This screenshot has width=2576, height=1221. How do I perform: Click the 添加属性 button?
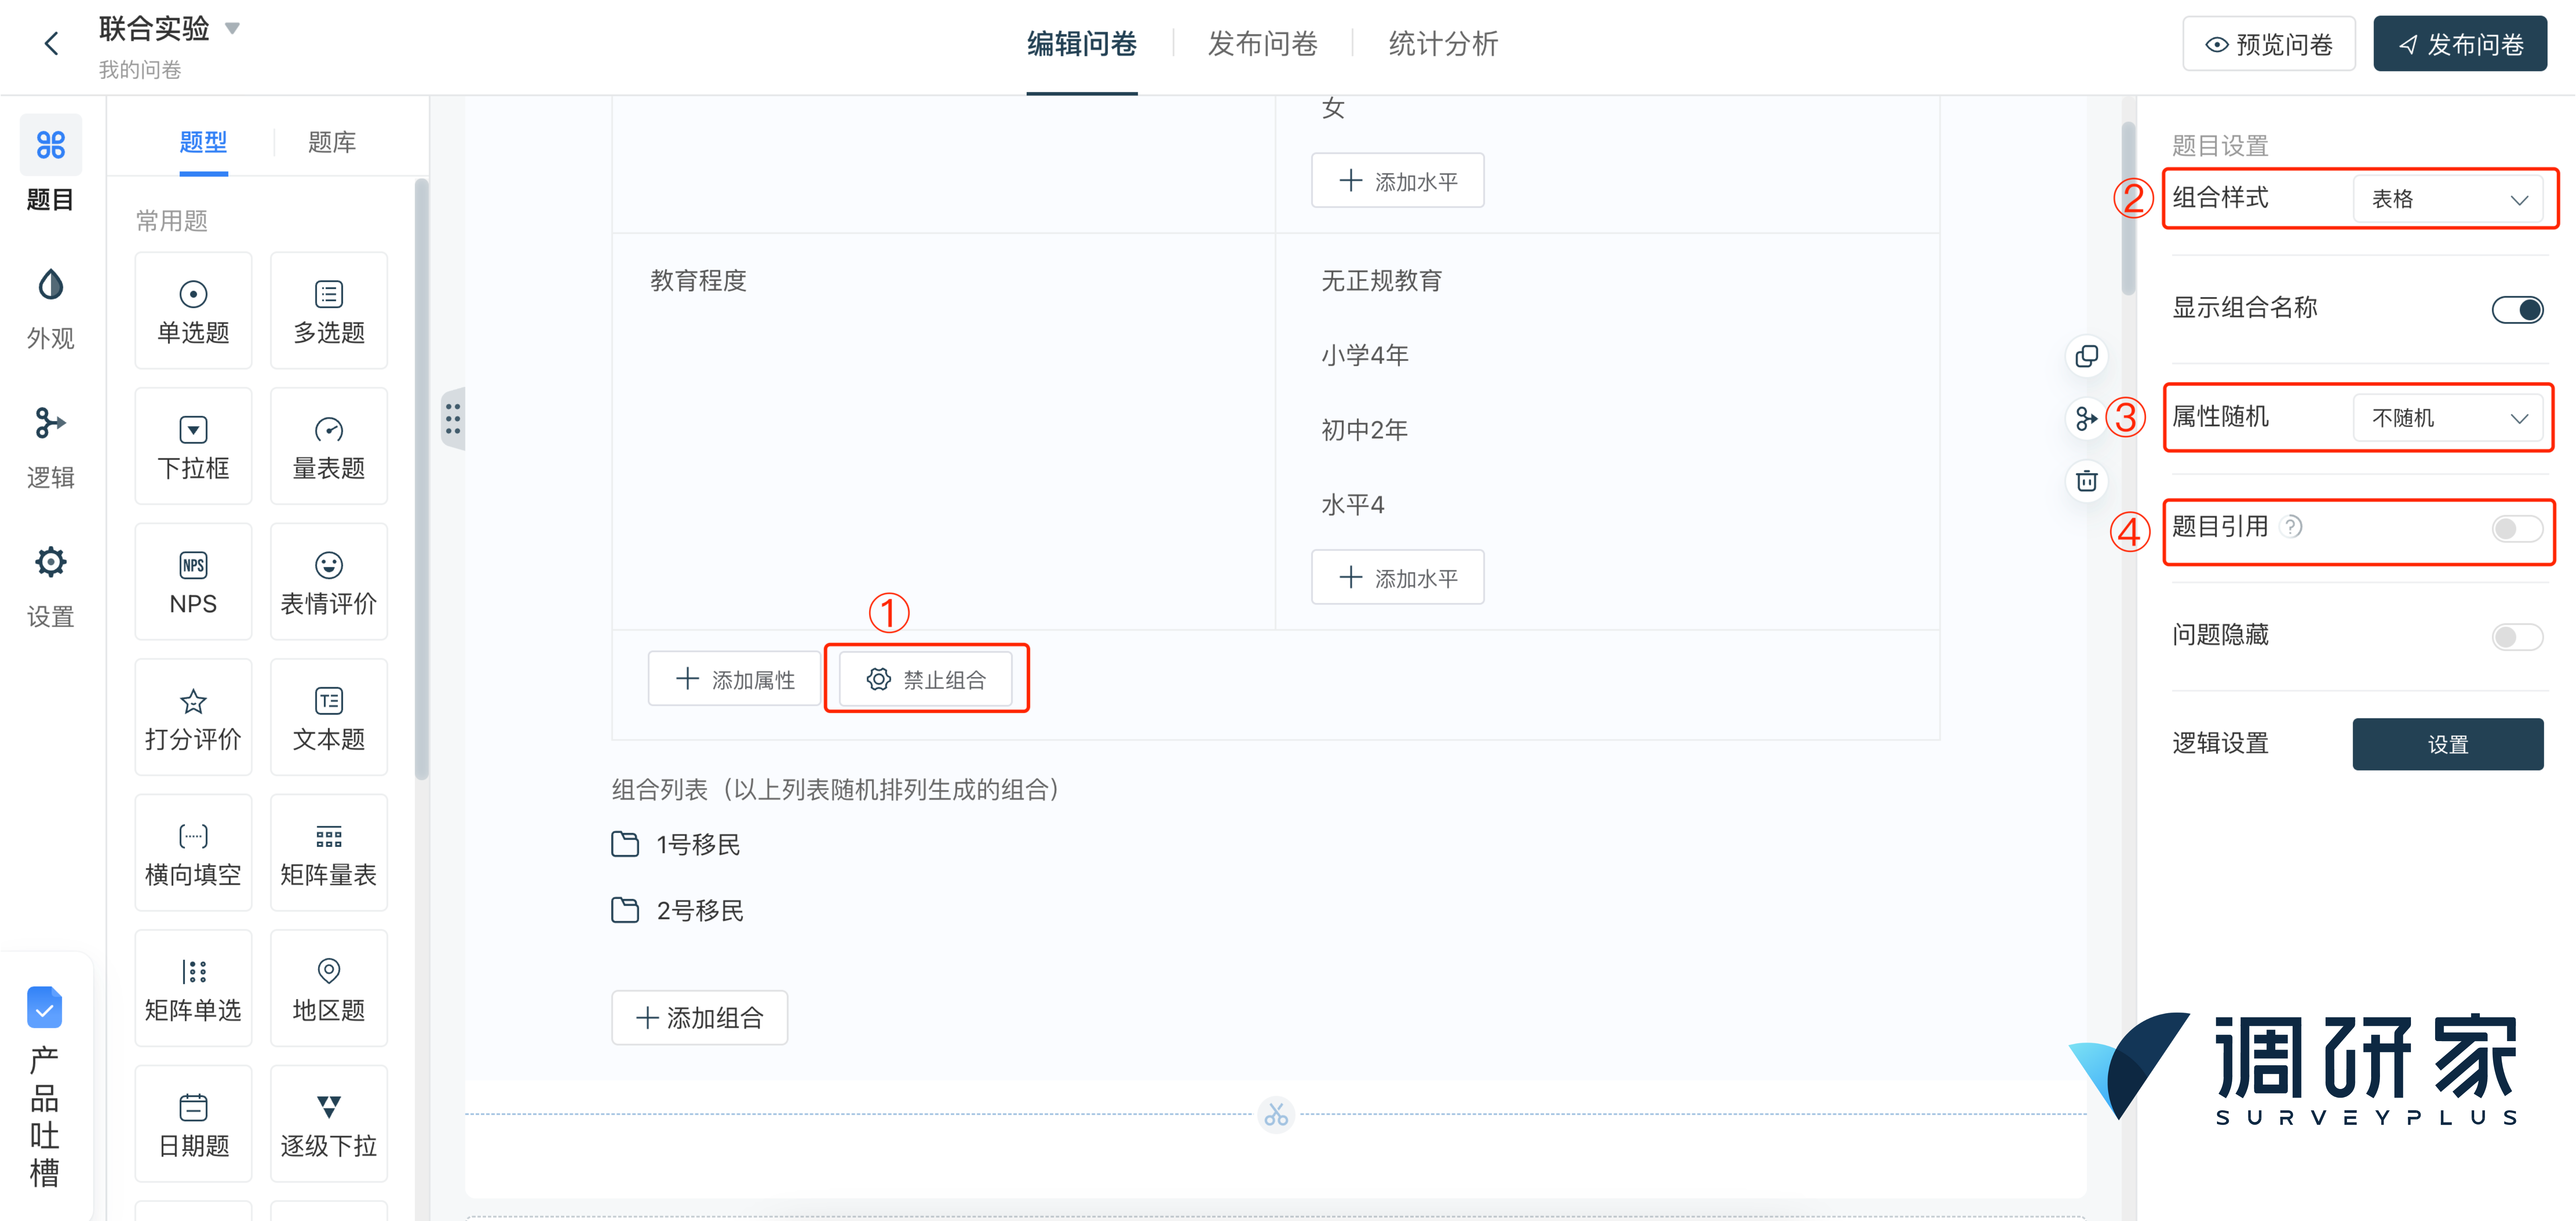point(734,679)
